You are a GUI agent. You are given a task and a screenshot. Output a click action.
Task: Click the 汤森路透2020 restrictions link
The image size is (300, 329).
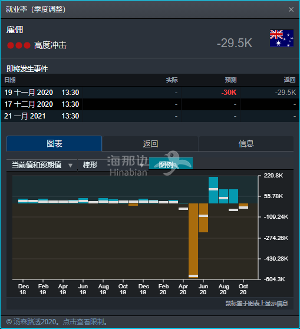(57, 322)
